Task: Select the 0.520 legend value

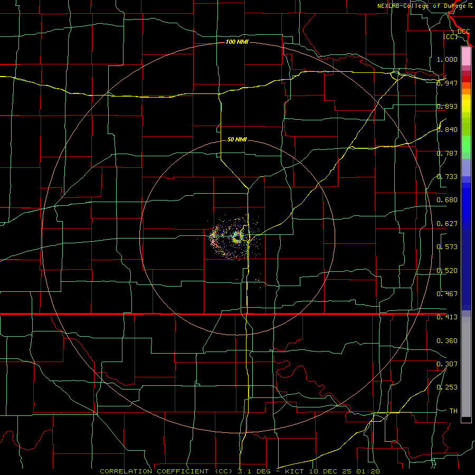Action: pyautogui.click(x=447, y=271)
